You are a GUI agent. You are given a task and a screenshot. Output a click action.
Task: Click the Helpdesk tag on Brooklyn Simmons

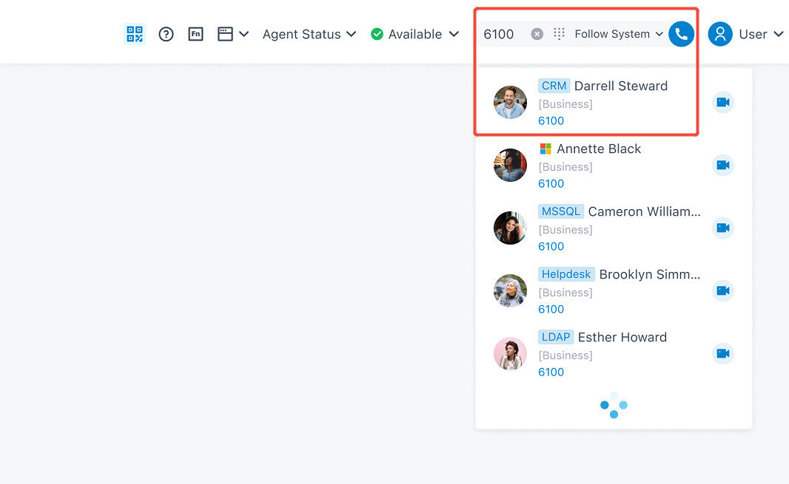[x=567, y=274]
